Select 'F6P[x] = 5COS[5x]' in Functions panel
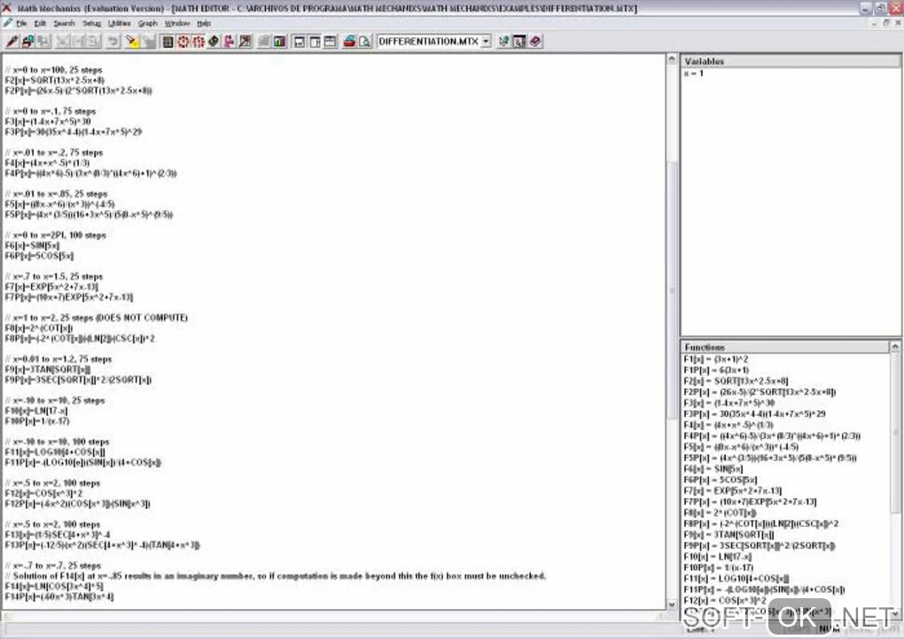 [720, 479]
